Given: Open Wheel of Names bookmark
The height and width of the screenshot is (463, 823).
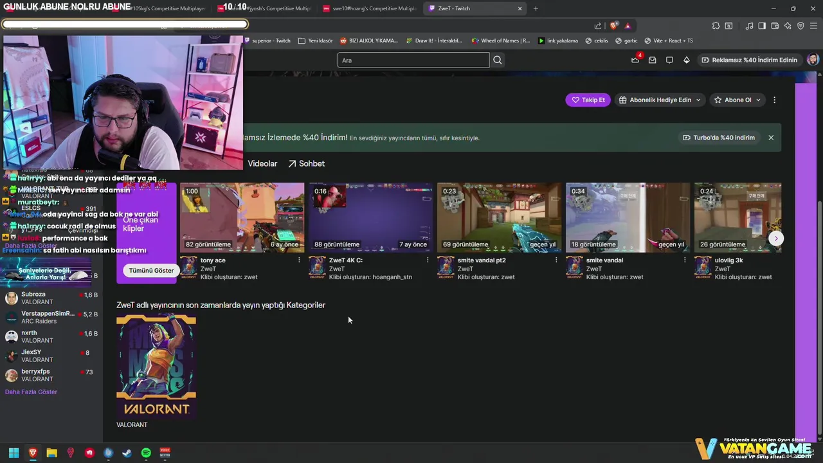Looking at the screenshot, I should click(x=501, y=41).
